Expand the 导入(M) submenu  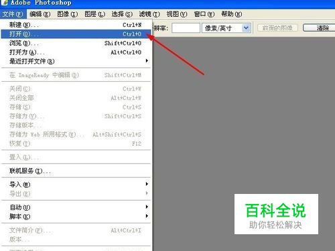pos(76,185)
